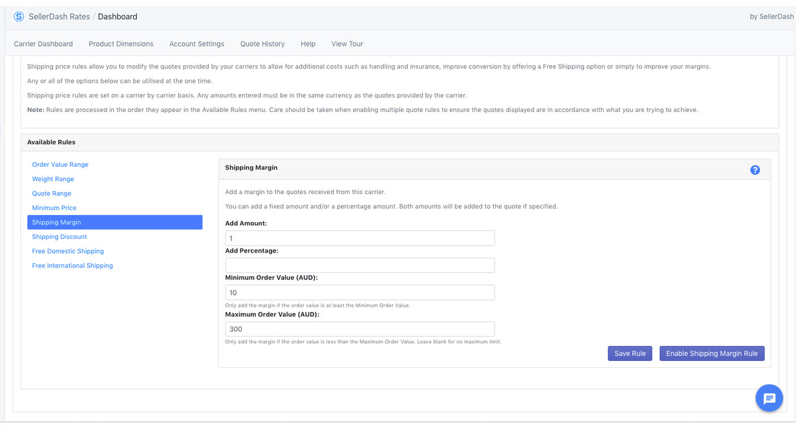Start the View Tour walkthrough
Image resolution: width=796 pixels, height=448 pixels.
click(x=346, y=44)
